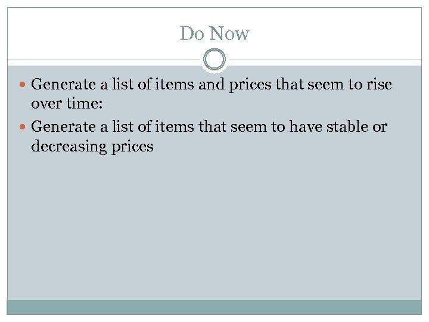Click the text "decreasing prices"

[x=92, y=147]
